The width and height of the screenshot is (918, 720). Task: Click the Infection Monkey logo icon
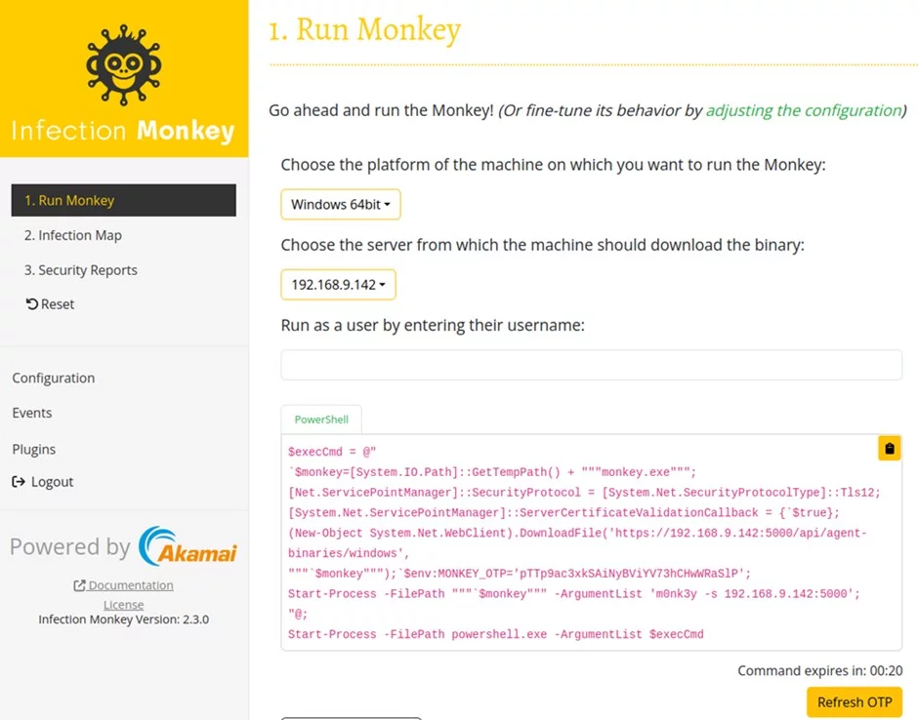pos(122,66)
